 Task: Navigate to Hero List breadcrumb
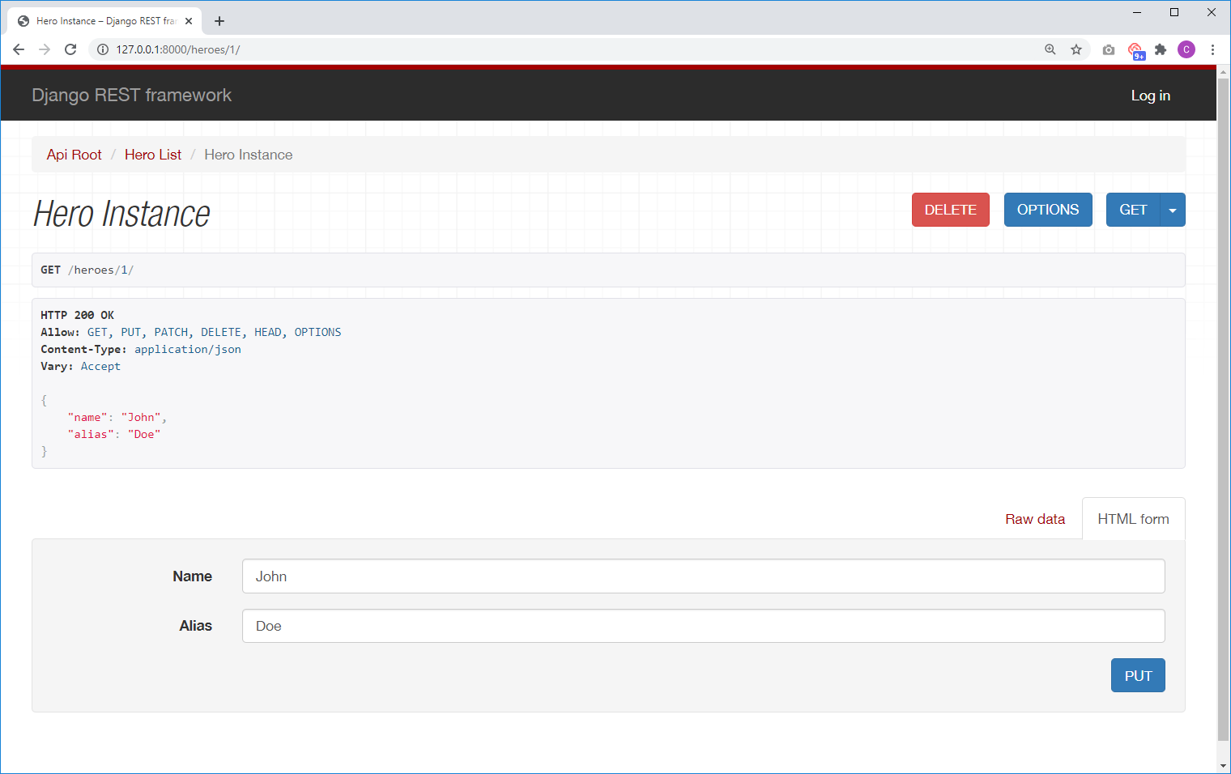(x=153, y=155)
